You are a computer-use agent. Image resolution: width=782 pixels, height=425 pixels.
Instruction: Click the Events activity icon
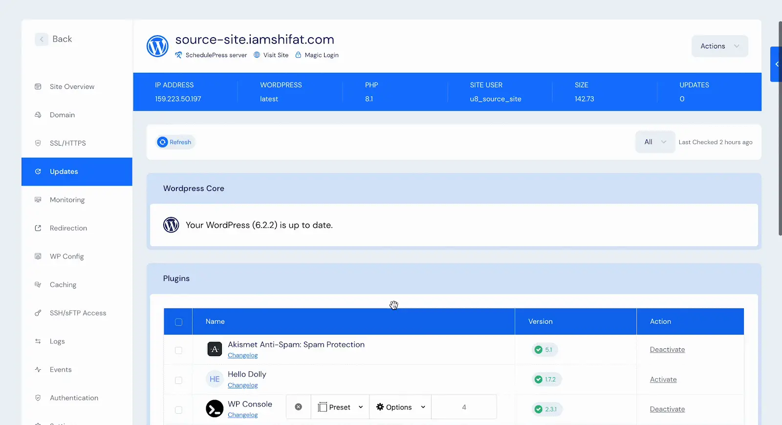click(x=38, y=370)
